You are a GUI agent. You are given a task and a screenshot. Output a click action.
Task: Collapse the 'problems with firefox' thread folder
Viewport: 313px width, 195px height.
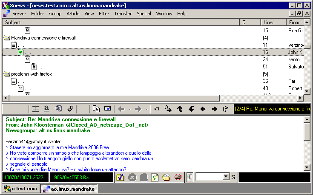tap(7, 74)
